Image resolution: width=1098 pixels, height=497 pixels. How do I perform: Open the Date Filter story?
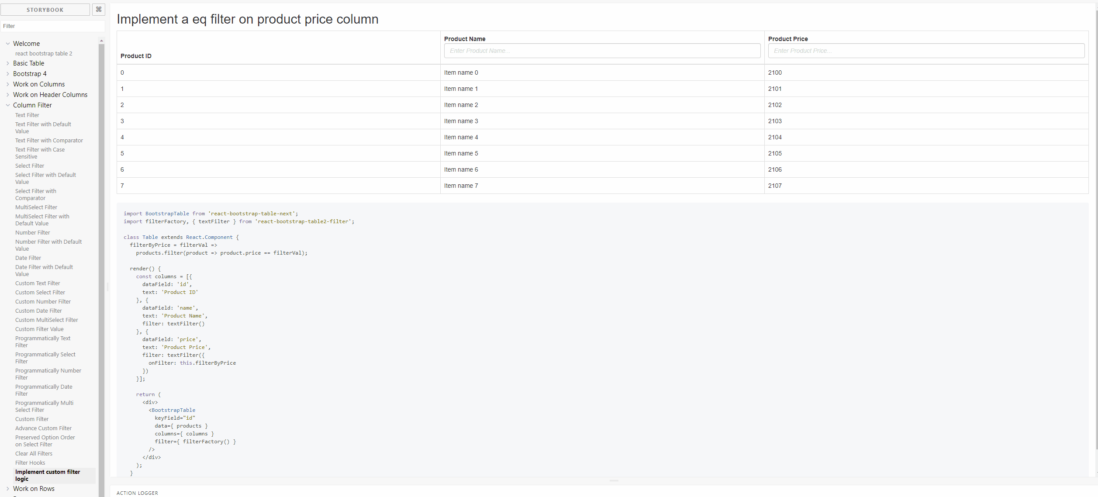(28, 258)
